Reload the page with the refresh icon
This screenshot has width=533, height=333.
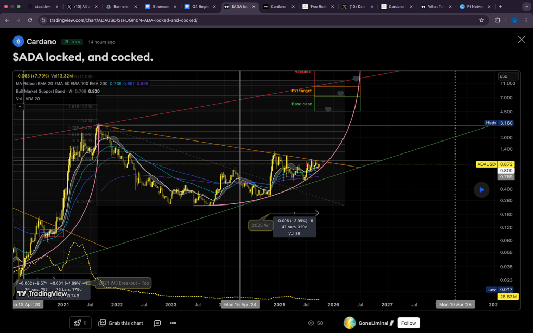point(30,20)
